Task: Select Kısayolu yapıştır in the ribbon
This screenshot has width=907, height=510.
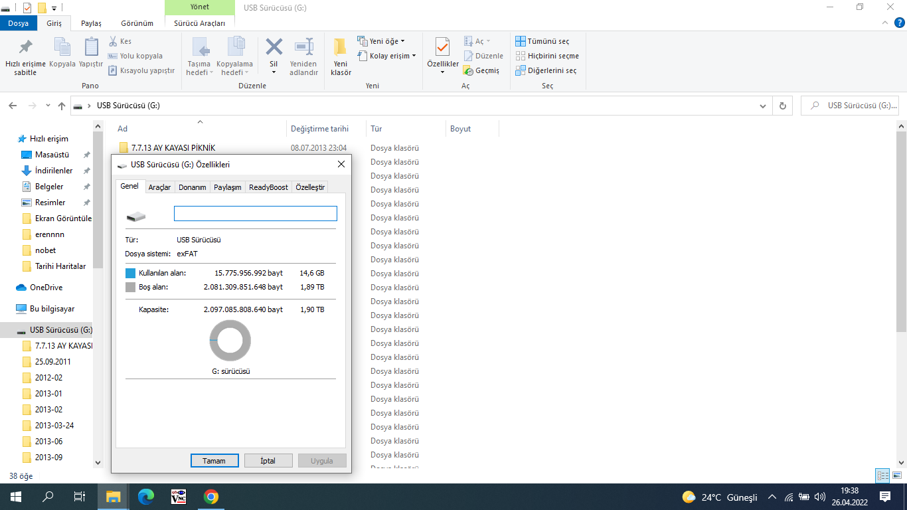Action: point(141,70)
